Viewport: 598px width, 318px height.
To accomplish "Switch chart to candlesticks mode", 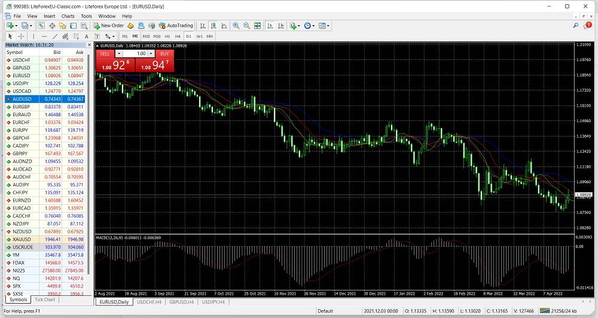I will [213, 26].
